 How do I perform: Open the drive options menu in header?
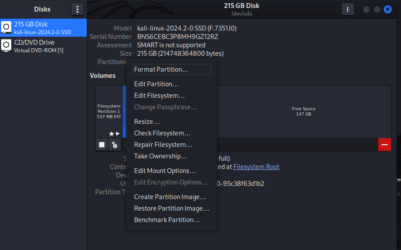pos(347,9)
